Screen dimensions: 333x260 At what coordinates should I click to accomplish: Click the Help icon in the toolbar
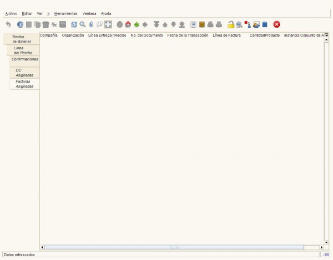tap(20, 24)
